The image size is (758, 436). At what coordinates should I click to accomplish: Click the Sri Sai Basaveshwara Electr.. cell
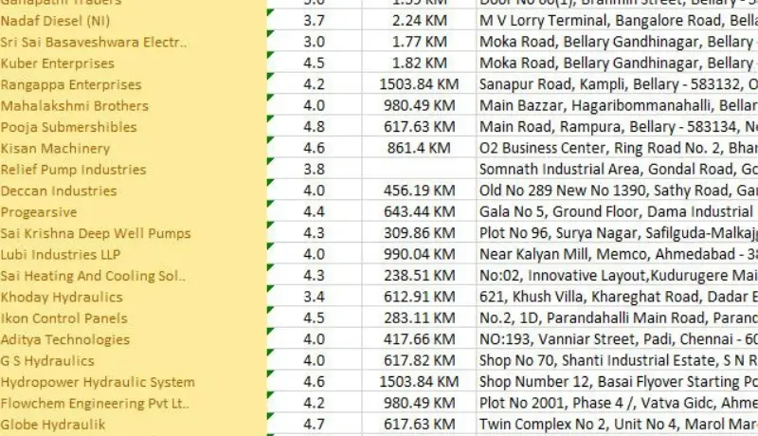pos(133,42)
